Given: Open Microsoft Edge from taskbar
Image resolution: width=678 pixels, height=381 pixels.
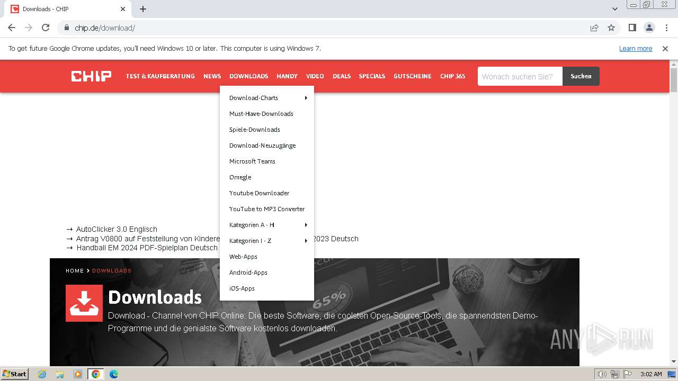Looking at the screenshot, I should pyautogui.click(x=113, y=374).
